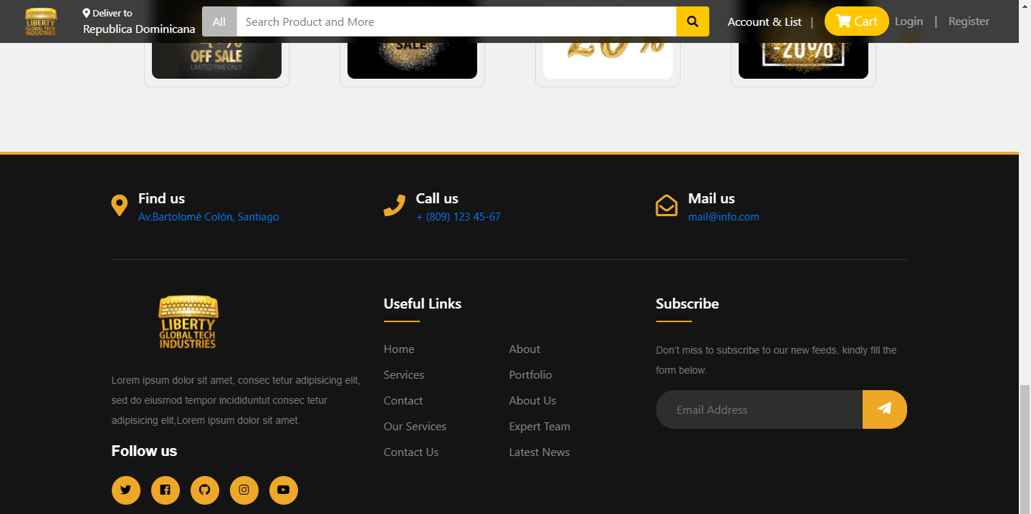Open the Cart button

[856, 21]
